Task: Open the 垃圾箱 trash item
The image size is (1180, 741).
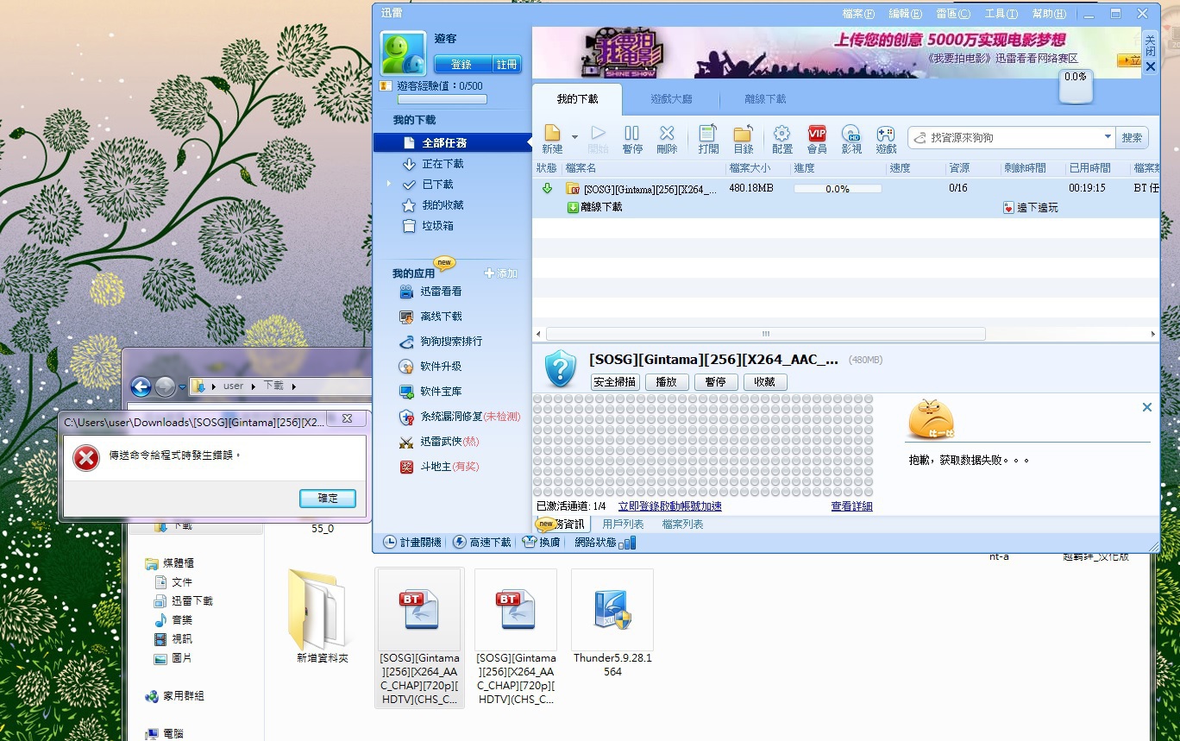Action: [x=437, y=226]
